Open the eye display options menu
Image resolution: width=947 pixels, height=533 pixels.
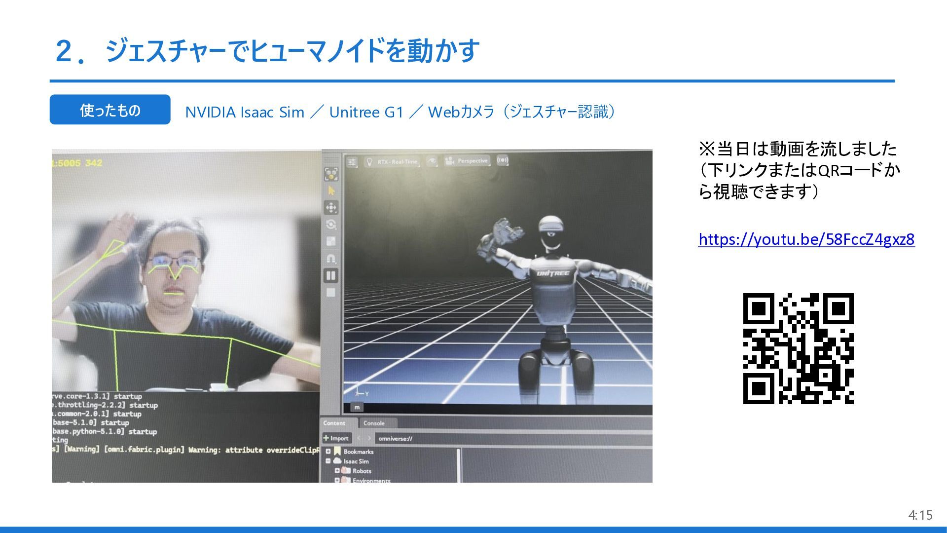point(432,161)
